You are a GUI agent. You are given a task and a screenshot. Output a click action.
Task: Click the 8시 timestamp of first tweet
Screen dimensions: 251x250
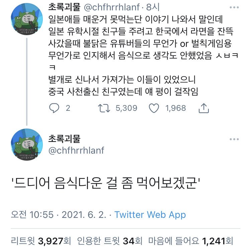tap(153, 7)
